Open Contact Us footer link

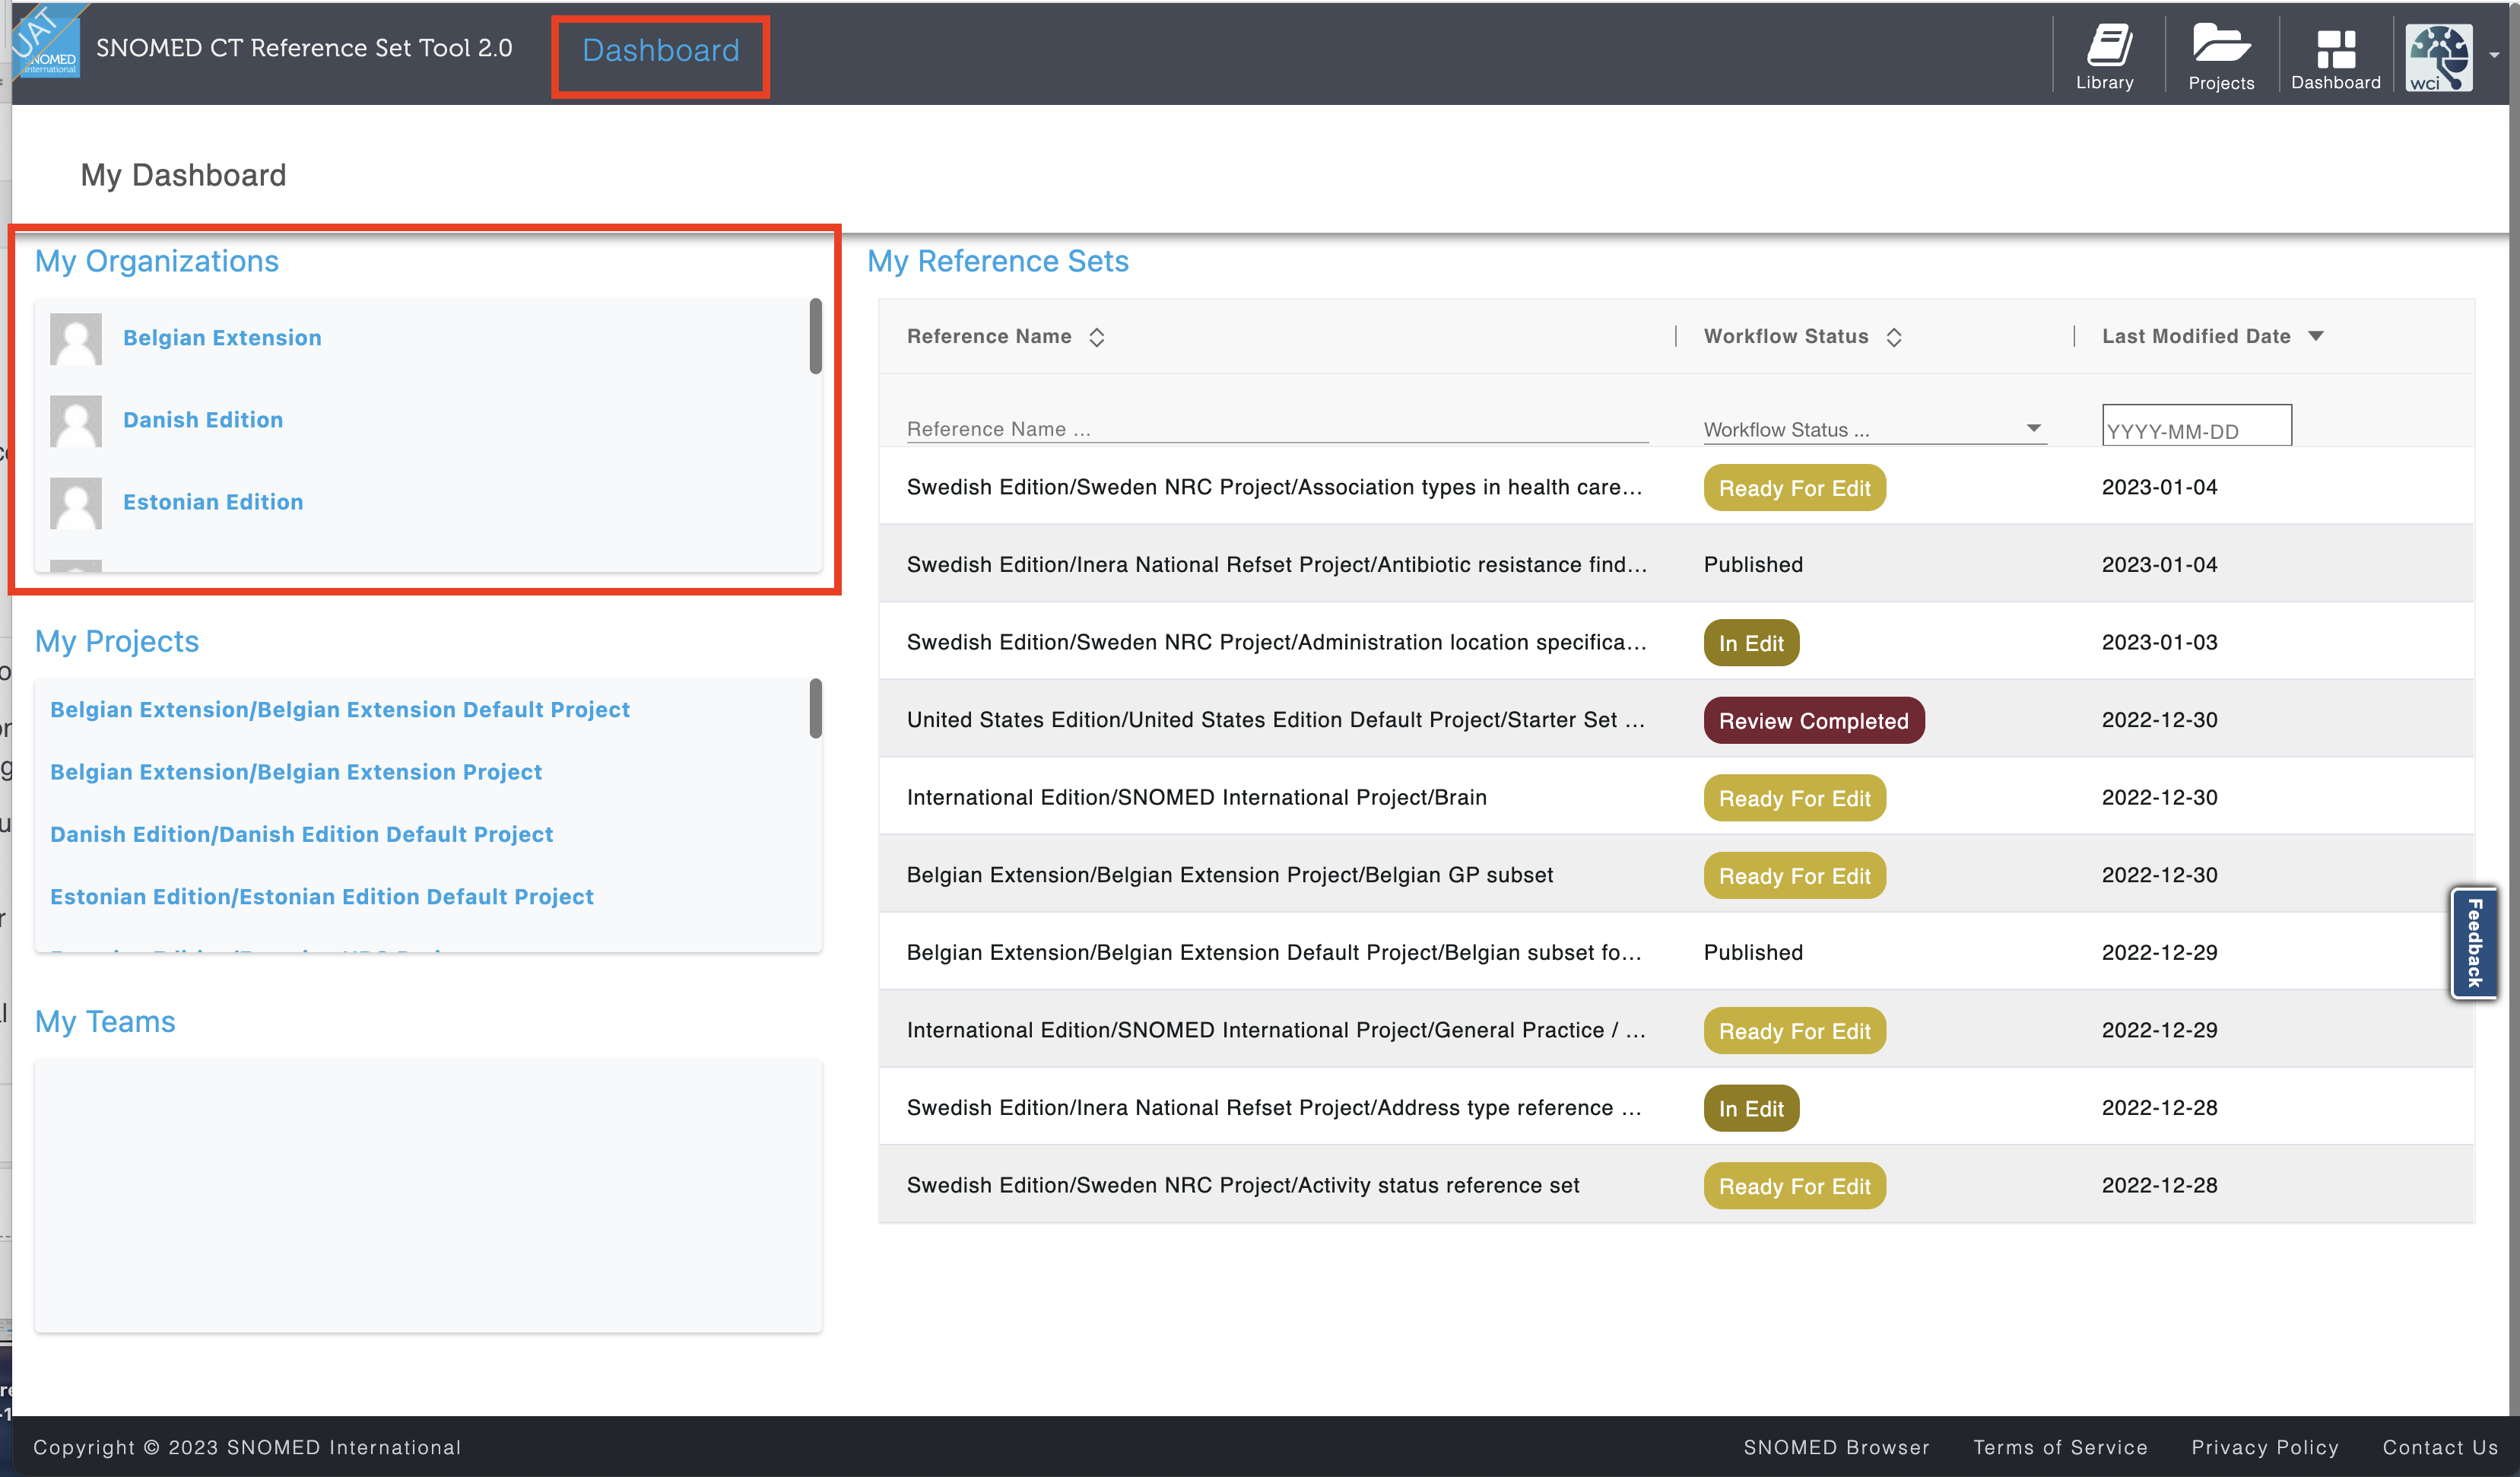(x=2440, y=1447)
